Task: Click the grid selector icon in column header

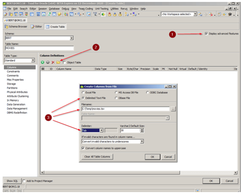Action: [x=43, y=69]
